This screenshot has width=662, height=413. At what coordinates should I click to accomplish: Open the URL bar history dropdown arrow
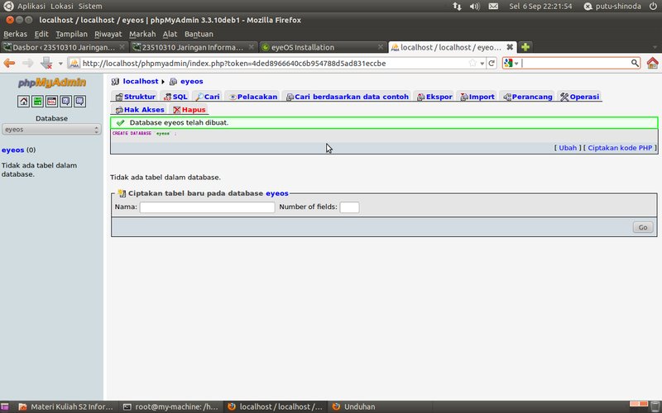tap(482, 64)
